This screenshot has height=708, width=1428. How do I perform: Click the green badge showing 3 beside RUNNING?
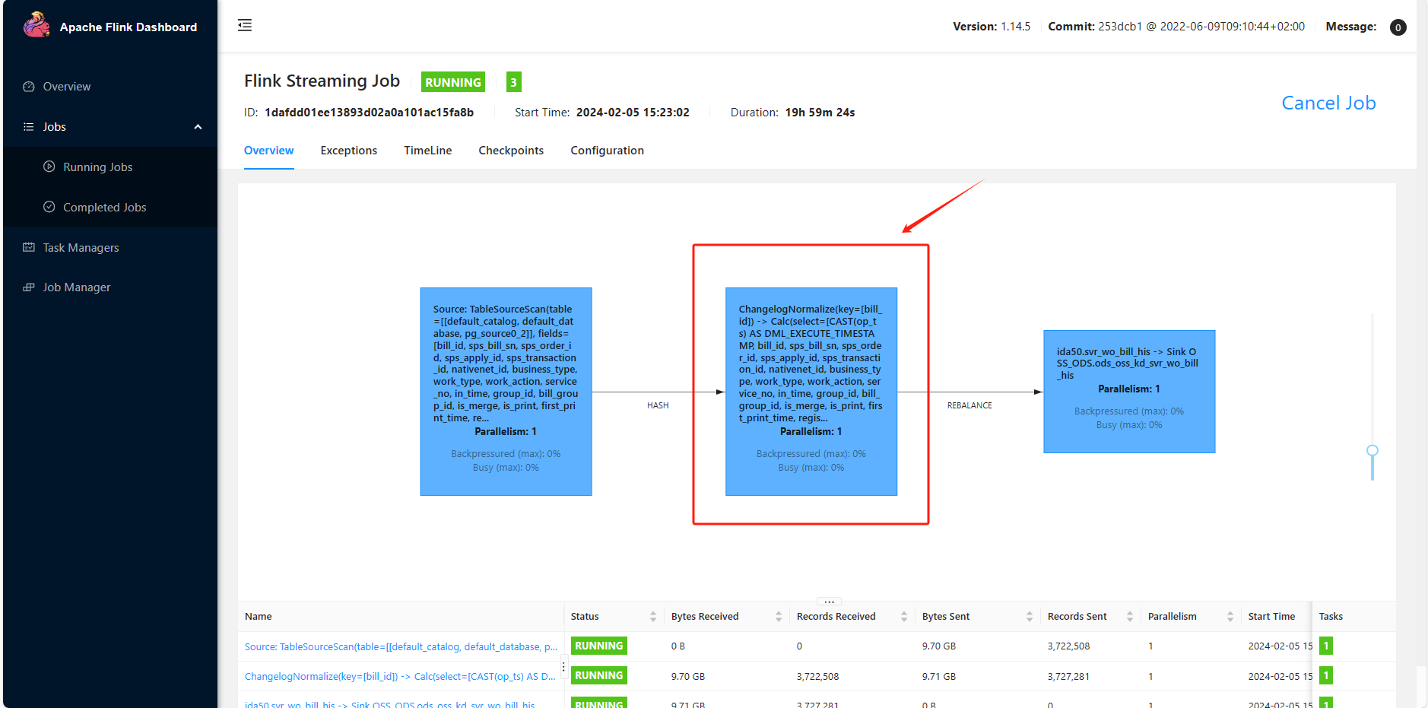coord(514,82)
